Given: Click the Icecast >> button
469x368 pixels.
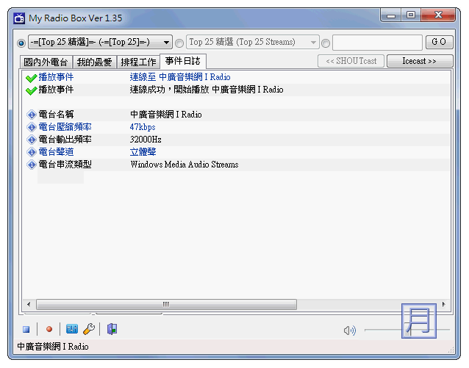Looking at the screenshot, I should [419, 61].
